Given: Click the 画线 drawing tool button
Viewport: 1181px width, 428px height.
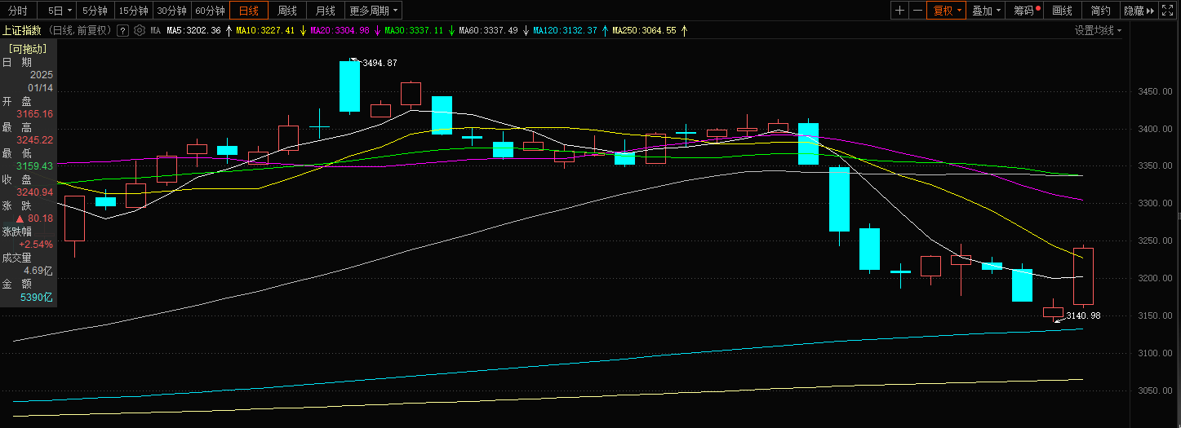Looking at the screenshot, I should 1062,11.
